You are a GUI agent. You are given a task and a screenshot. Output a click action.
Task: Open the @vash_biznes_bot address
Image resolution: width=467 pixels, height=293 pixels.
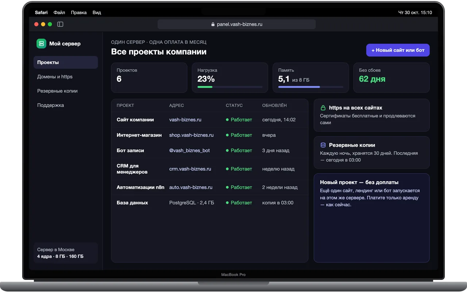click(x=190, y=150)
